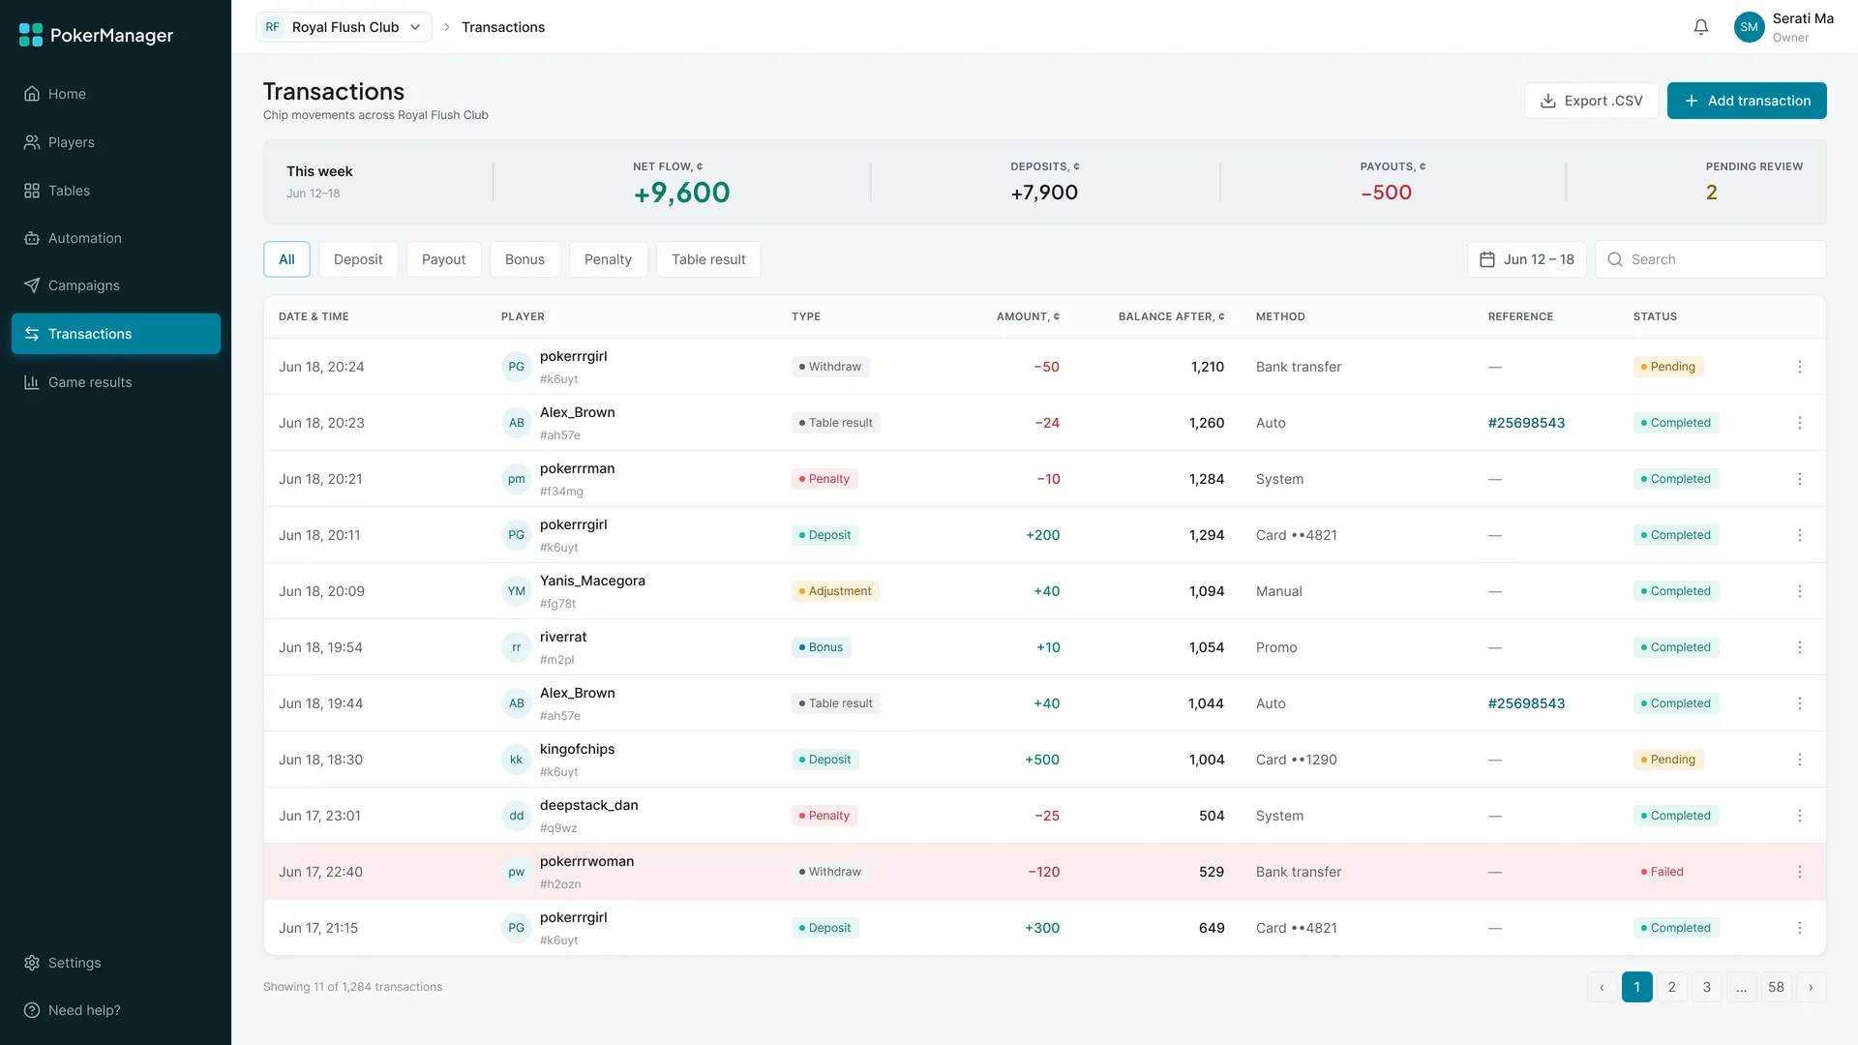Image resolution: width=1858 pixels, height=1045 pixels.
Task: Open Settings at sidebar bottom
Action: pyautogui.click(x=116, y=963)
